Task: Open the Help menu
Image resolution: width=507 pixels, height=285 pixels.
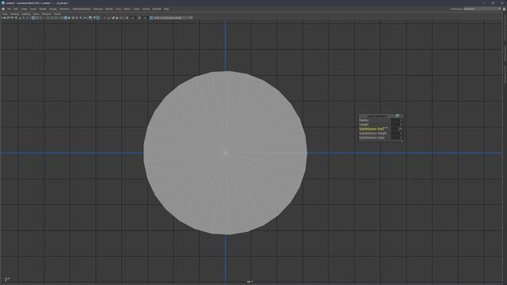Action: point(166,9)
